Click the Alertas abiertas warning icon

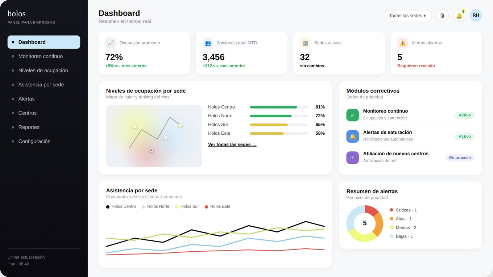(x=403, y=43)
